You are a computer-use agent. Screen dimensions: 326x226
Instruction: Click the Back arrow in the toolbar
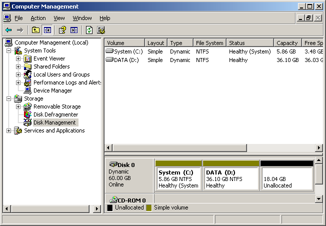pyautogui.click(x=8, y=30)
